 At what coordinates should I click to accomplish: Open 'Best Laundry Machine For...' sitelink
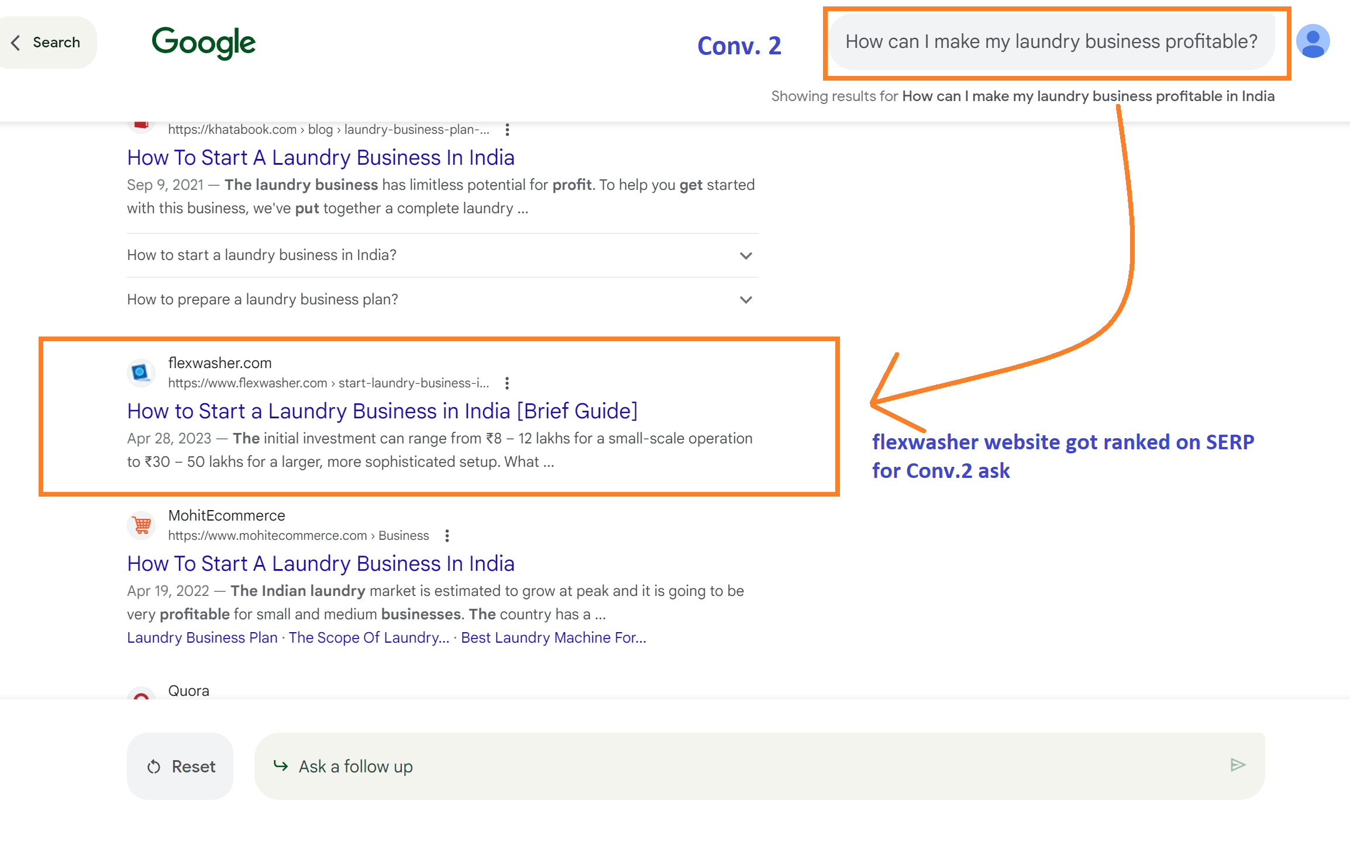553,638
